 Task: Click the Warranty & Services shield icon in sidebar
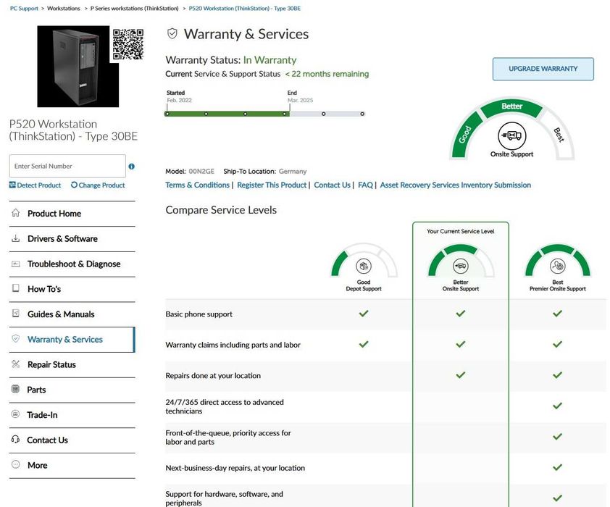tap(15, 339)
